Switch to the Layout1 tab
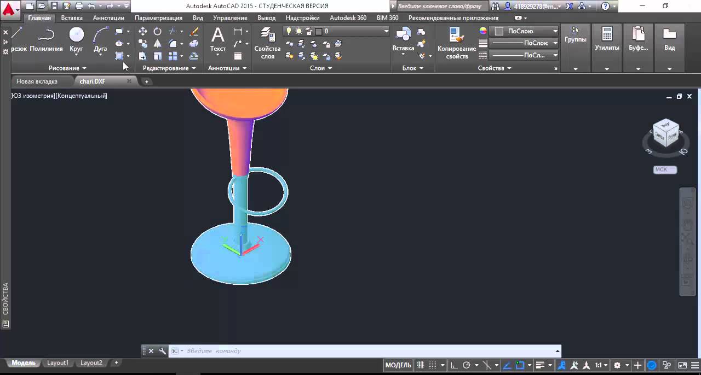The height and width of the screenshot is (375, 701). tap(58, 362)
